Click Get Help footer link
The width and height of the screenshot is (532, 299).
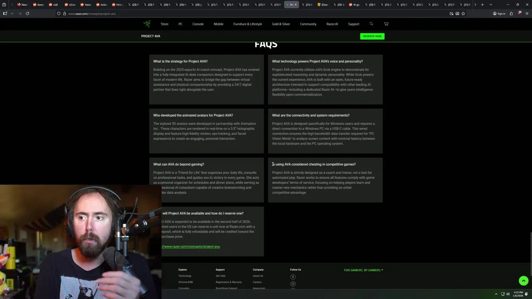(x=221, y=276)
